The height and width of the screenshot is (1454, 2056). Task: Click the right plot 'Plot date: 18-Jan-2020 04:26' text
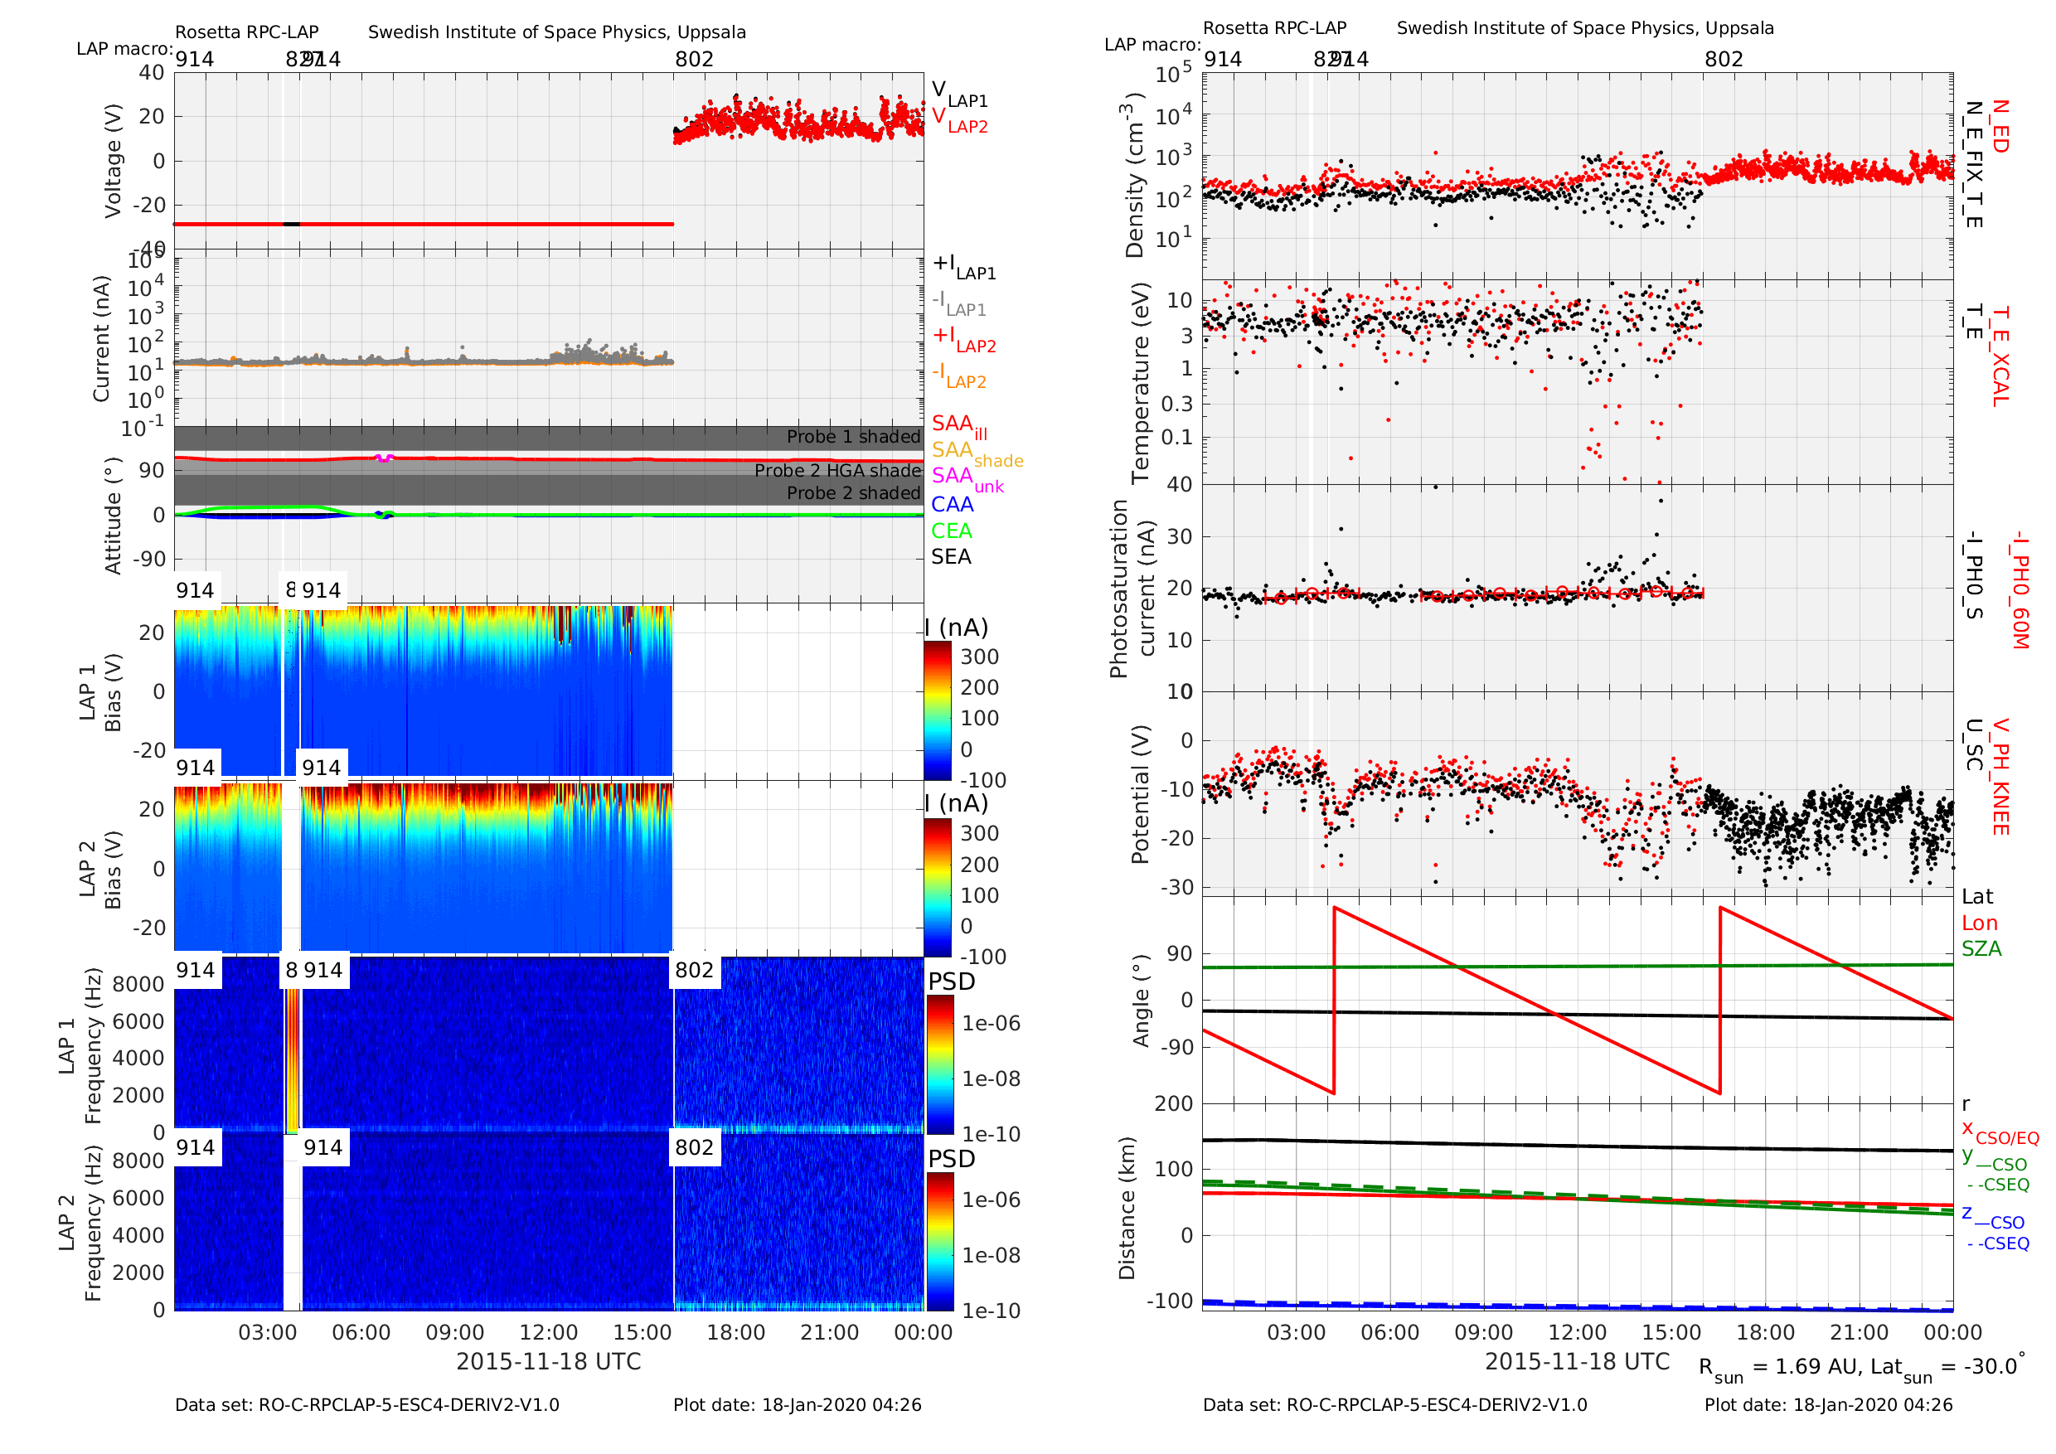[x=1829, y=1405]
